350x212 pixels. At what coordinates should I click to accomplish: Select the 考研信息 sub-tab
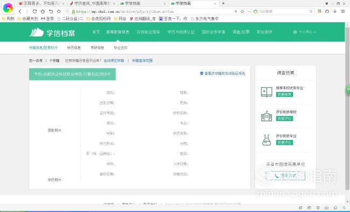coord(97,47)
